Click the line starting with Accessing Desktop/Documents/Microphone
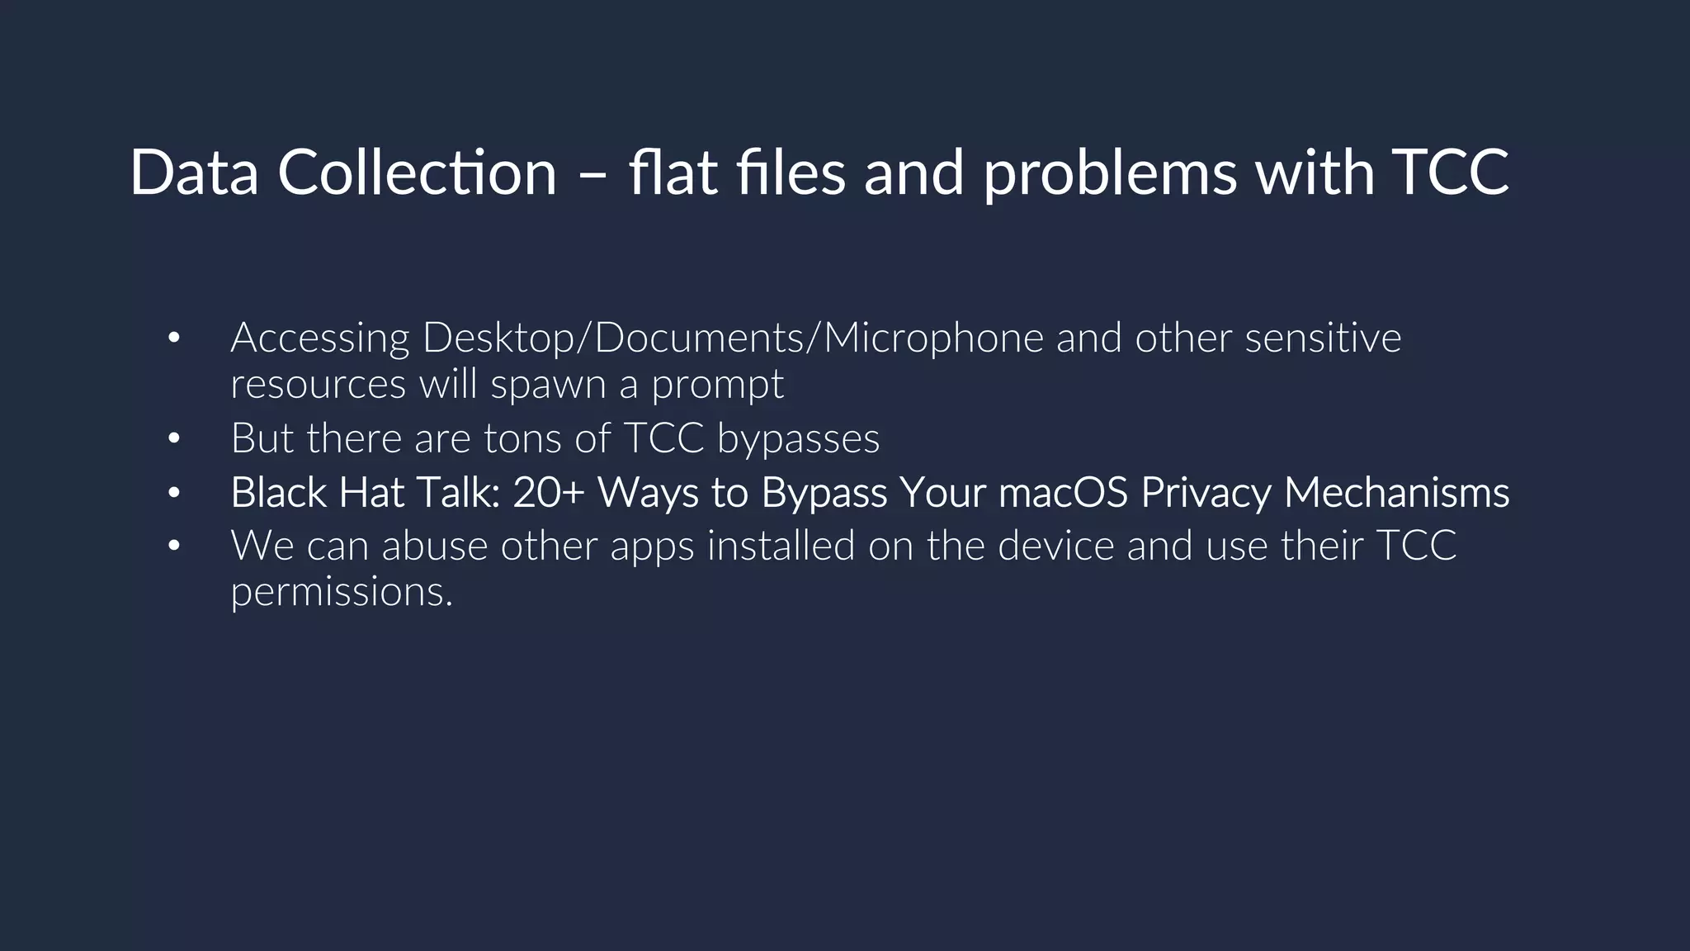The image size is (1690, 951). pyautogui.click(x=815, y=338)
